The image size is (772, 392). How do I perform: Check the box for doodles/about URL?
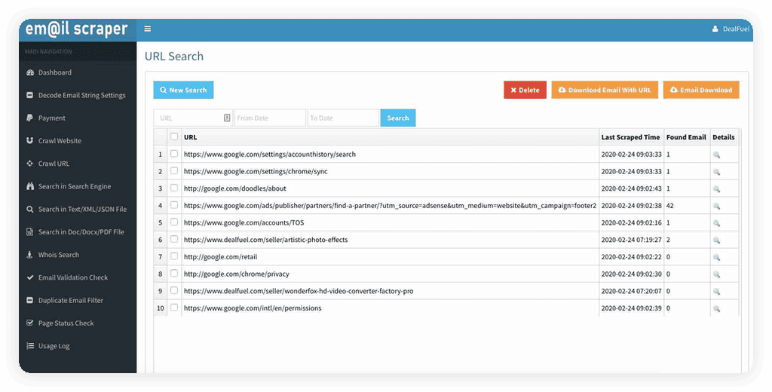[x=174, y=188]
